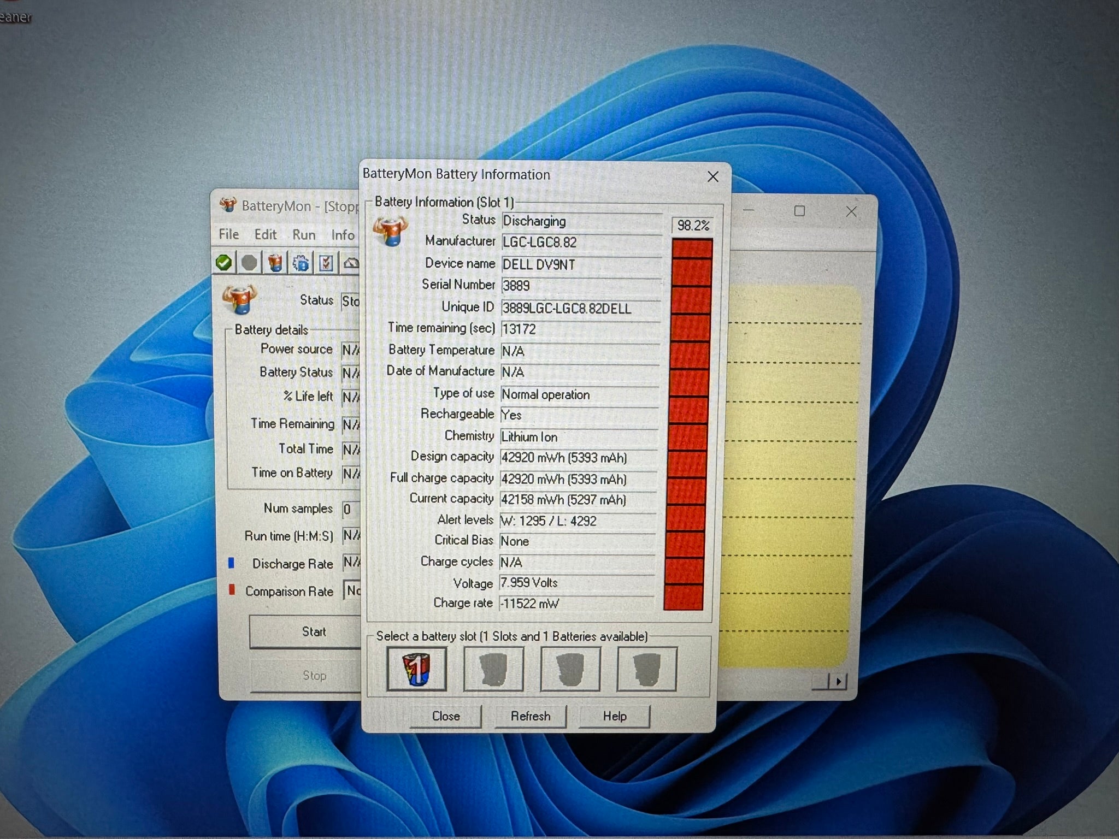This screenshot has height=839, width=1119.
Task: Open the Info menu
Action: [x=343, y=235]
